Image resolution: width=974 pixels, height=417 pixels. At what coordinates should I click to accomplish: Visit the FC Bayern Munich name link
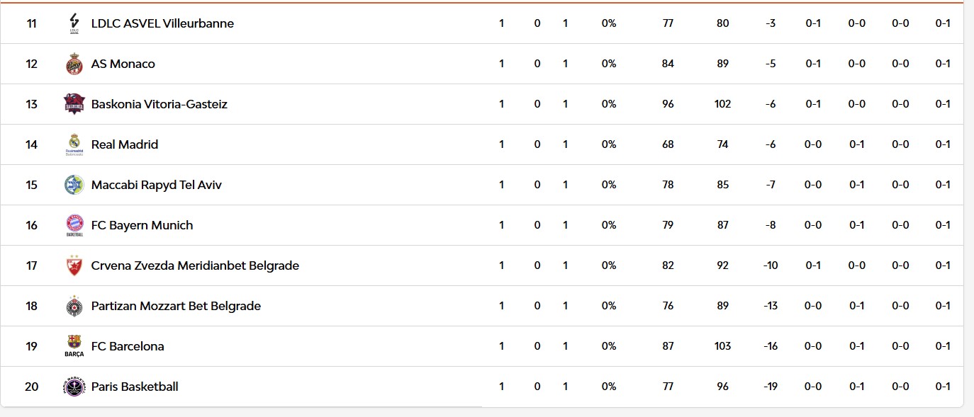coord(142,225)
